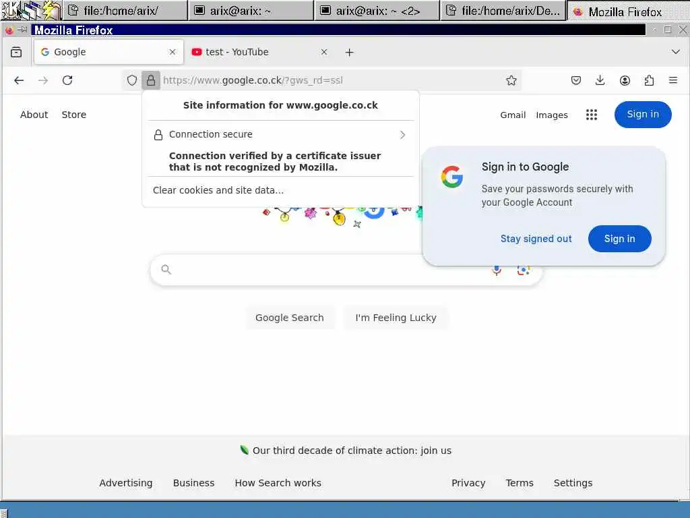The image size is (690, 518).
Task: Click the Sign in button in page header
Action: [643, 115]
